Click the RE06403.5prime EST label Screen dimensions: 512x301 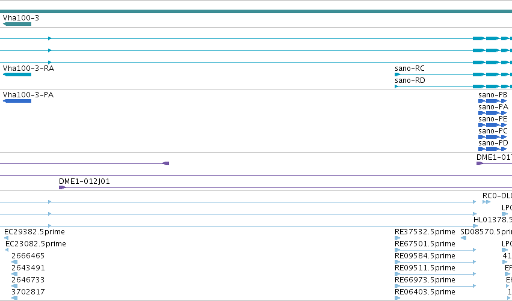[x=425, y=292]
